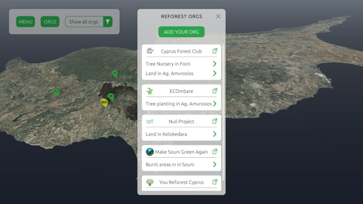Screen dimensions: 363x204
Task: Open Make Souni Green Again external link
Action: point(214,152)
